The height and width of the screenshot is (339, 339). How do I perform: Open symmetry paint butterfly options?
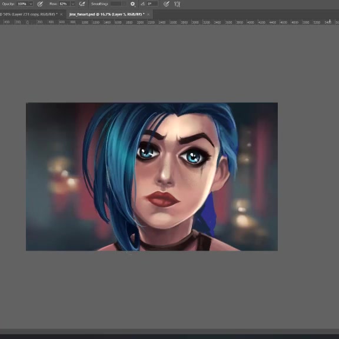(x=177, y=4)
